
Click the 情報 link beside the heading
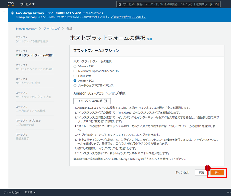pos(150,39)
